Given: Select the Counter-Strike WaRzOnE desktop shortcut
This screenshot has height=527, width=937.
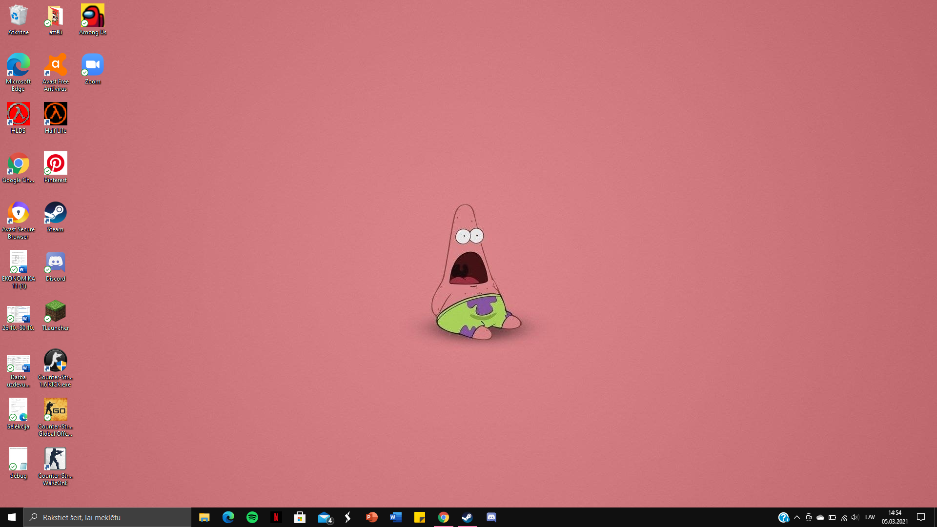Looking at the screenshot, I should tap(56, 466).
